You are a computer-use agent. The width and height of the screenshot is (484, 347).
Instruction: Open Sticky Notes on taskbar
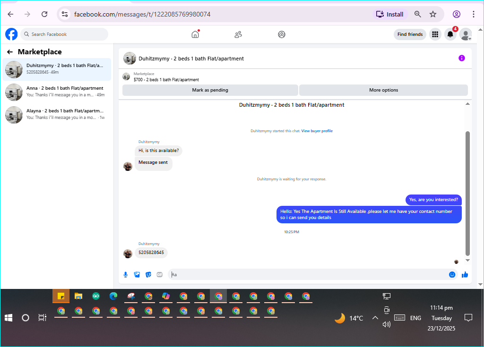pos(61,296)
